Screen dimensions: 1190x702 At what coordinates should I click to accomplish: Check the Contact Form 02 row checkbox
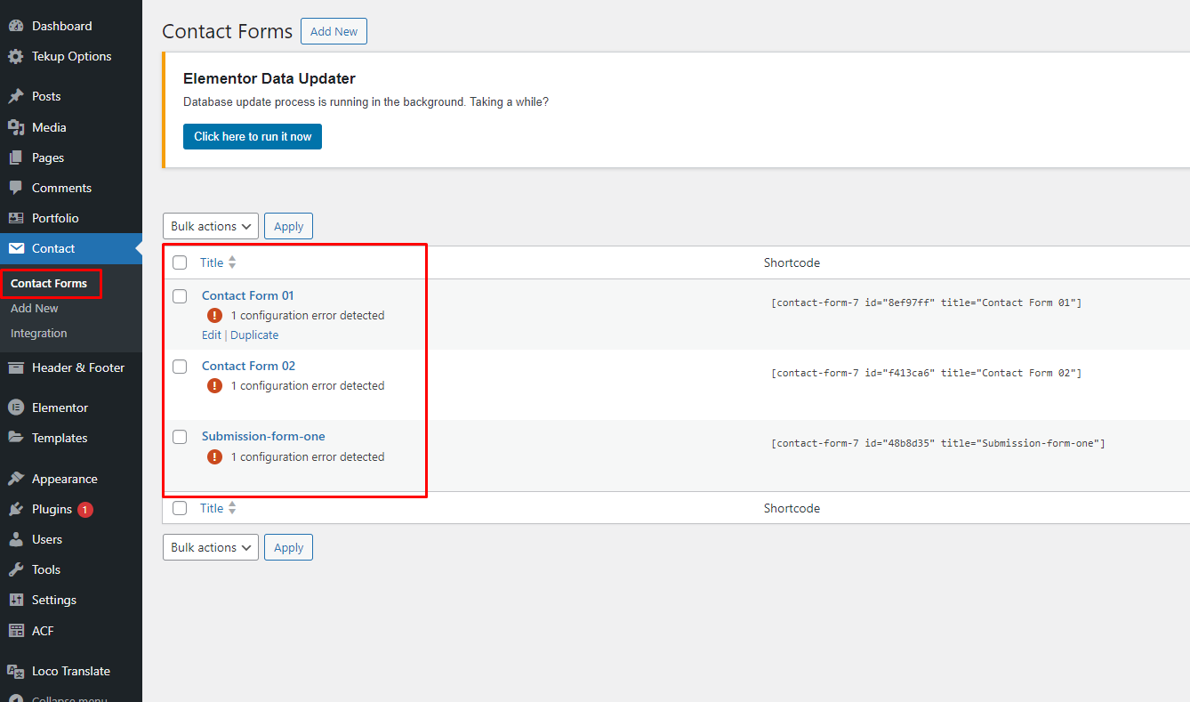point(180,366)
